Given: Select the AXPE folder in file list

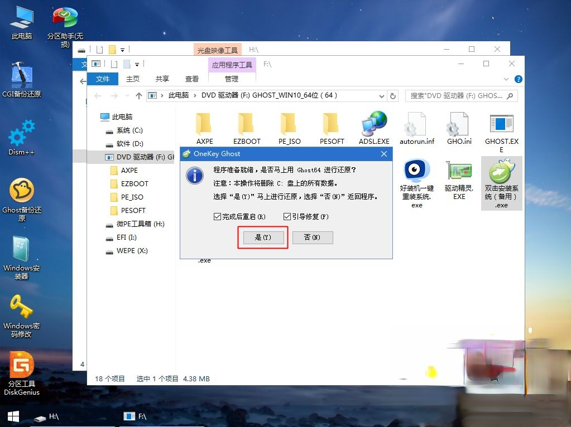Looking at the screenshot, I should [204, 128].
